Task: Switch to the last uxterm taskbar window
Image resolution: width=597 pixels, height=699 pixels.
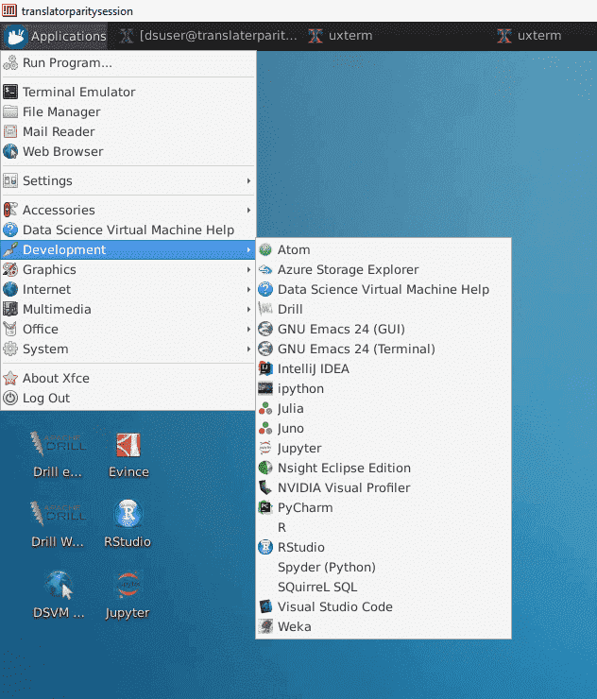Action: 530,36
